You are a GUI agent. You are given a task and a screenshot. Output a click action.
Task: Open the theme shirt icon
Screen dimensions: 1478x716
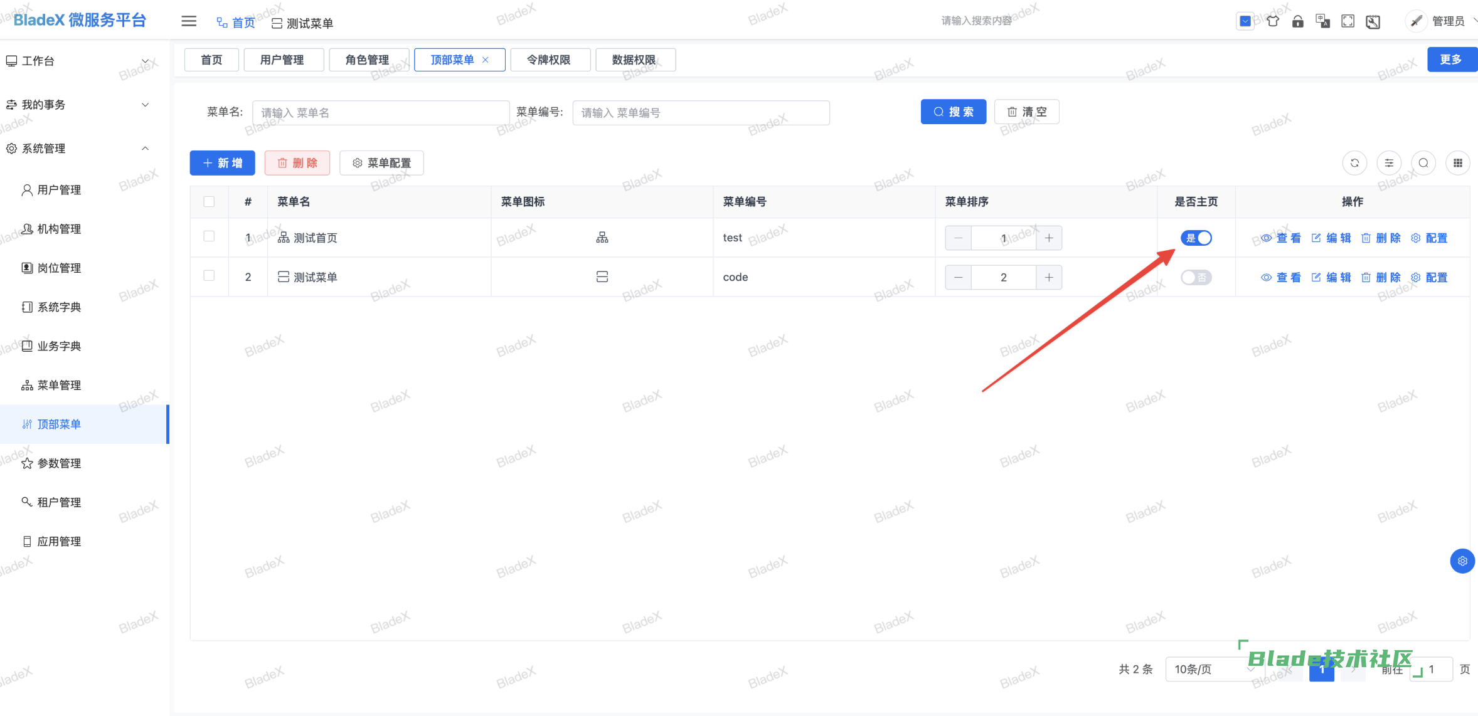tap(1272, 21)
